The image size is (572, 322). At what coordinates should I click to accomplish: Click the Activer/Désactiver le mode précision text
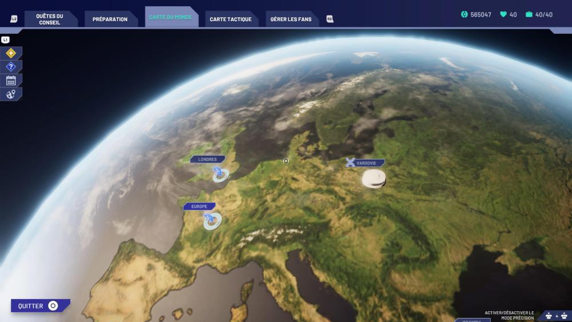click(x=509, y=316)
